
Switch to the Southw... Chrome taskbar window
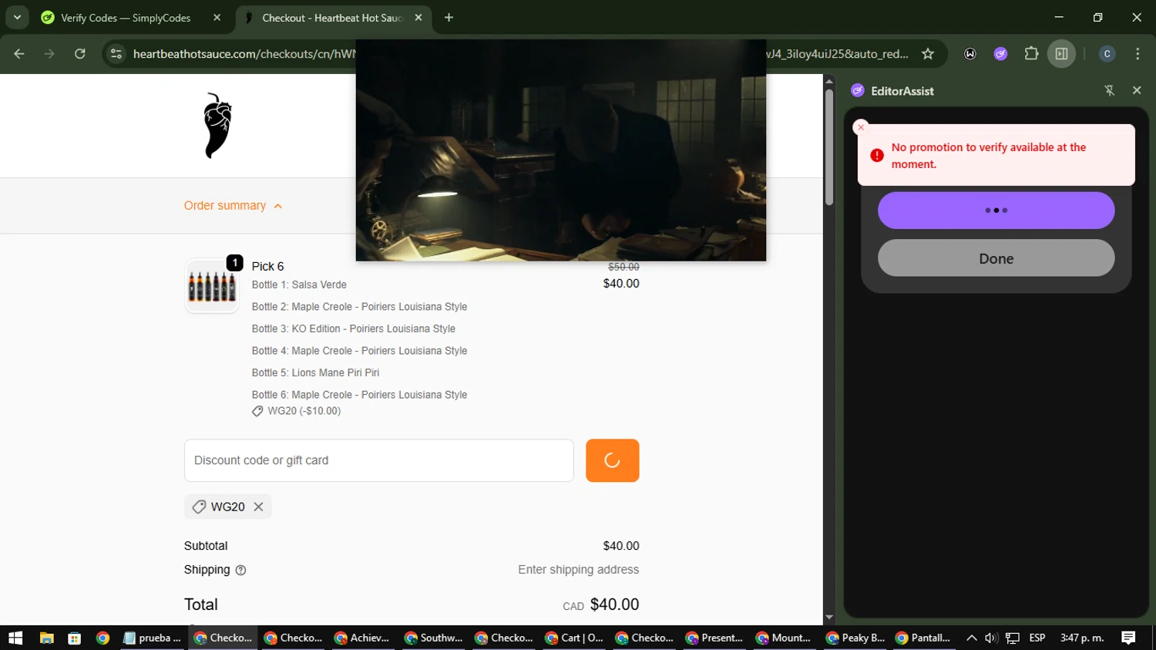(432, 638)
